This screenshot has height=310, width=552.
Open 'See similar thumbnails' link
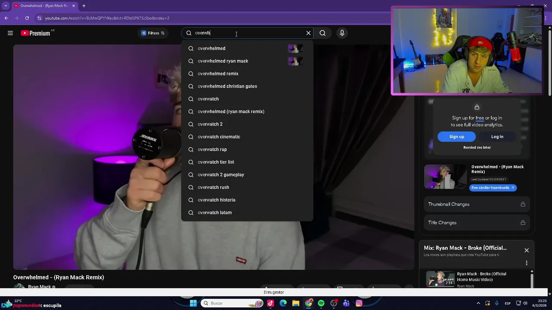(493, 188)
